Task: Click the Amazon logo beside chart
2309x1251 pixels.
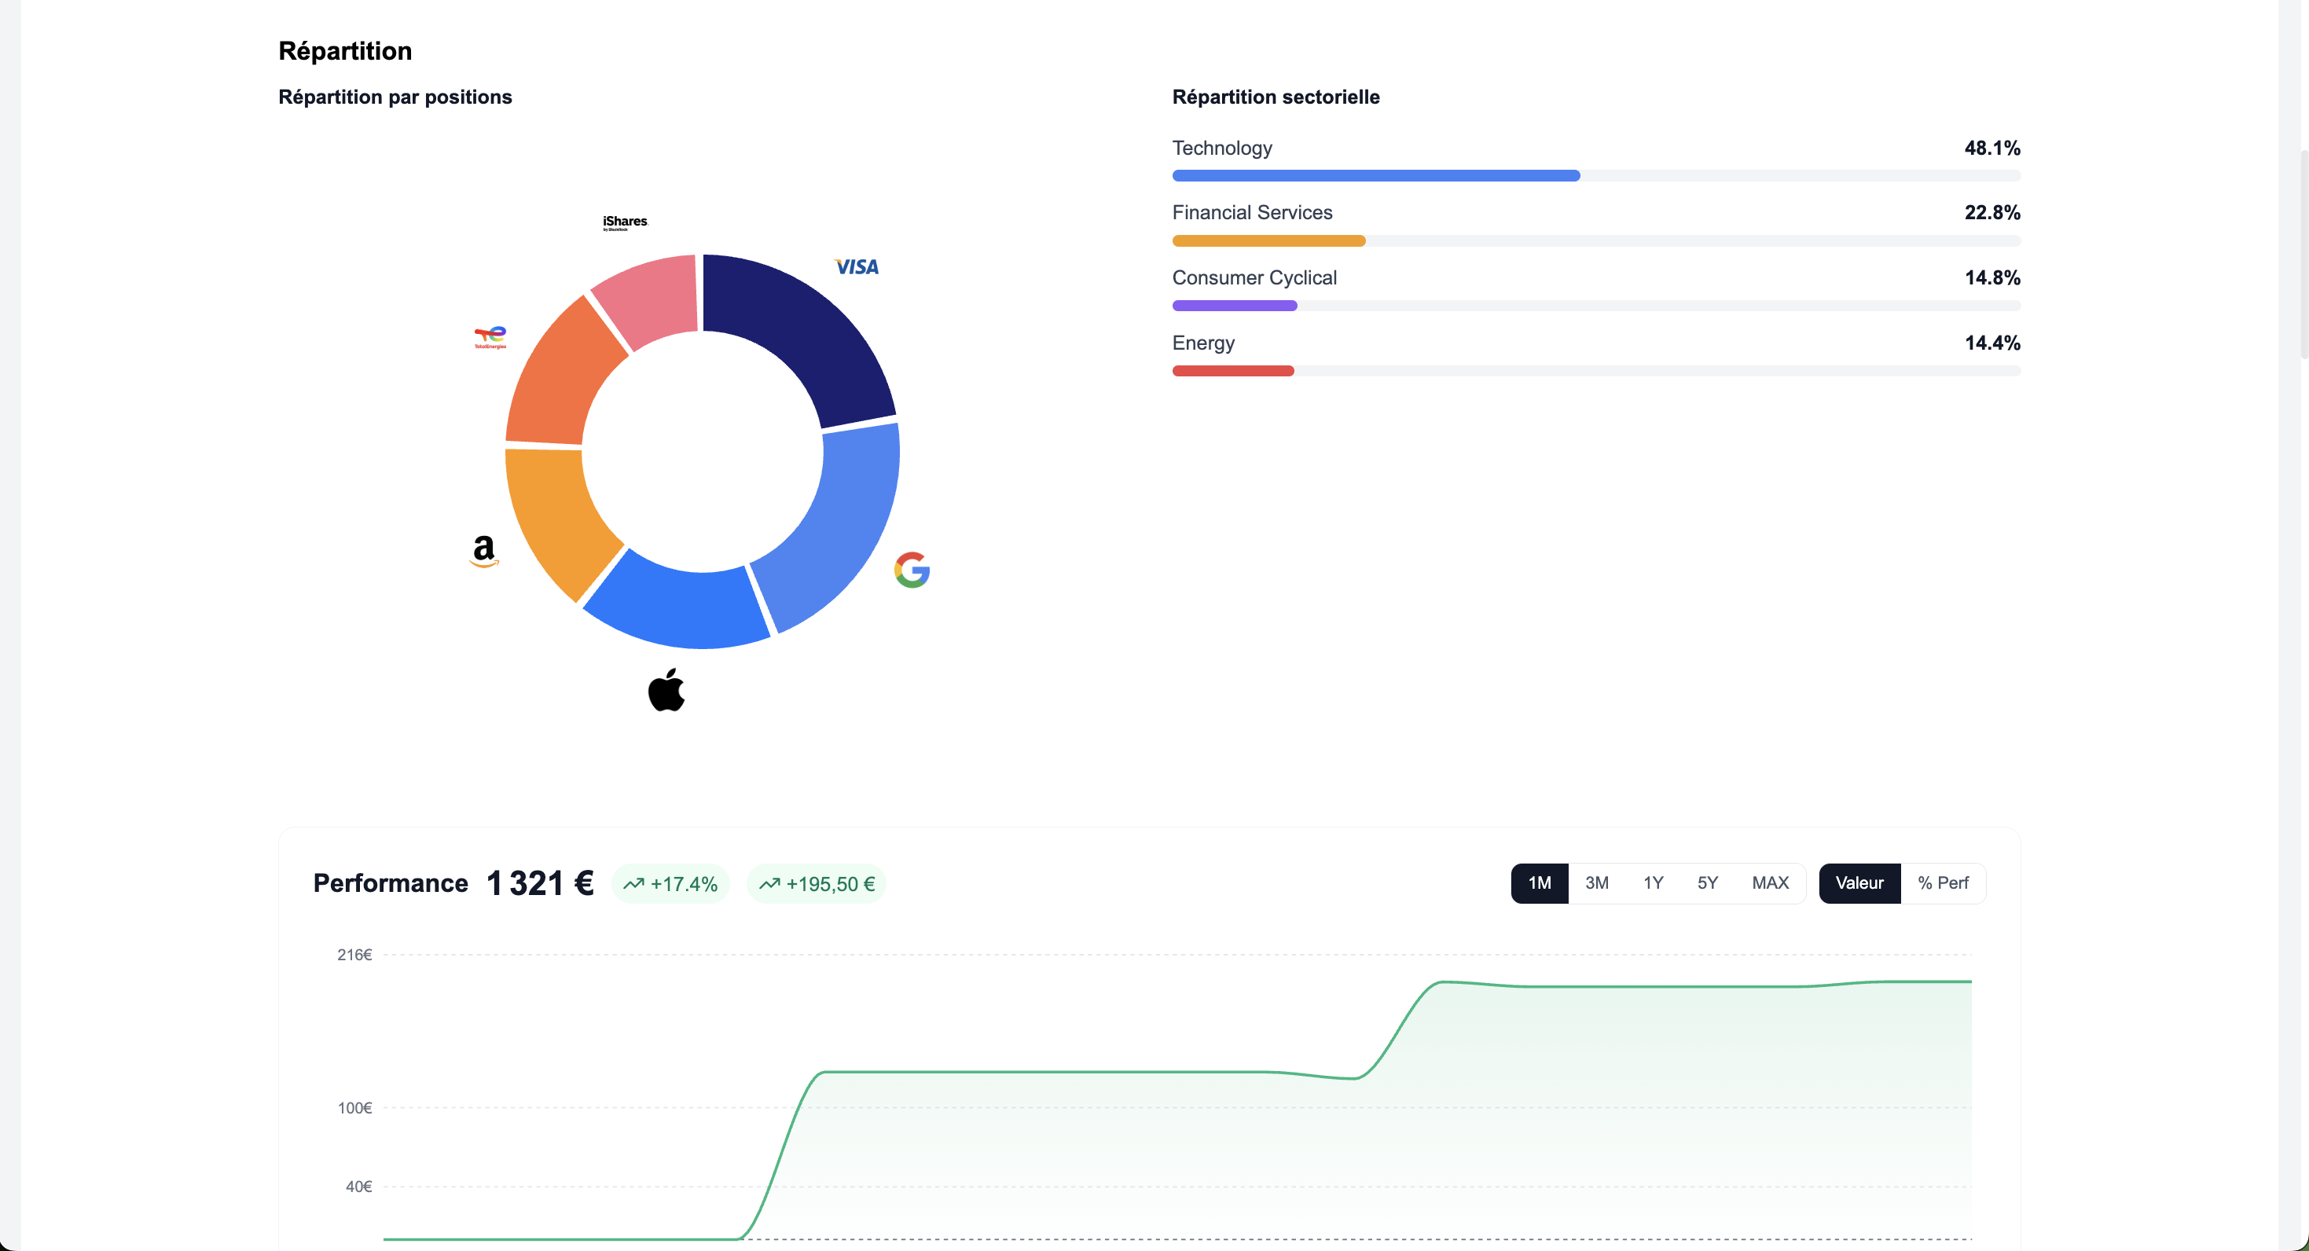Action: [484, 550]
